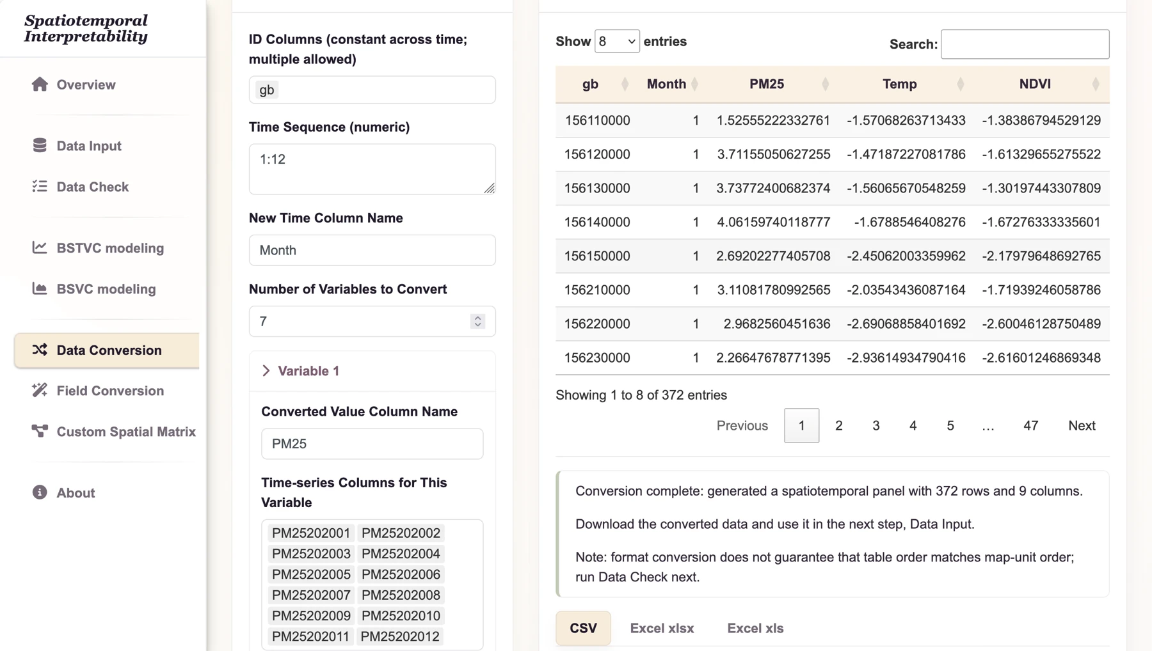Select the CSV download tab
This screenshot has width=1152, height=651.
click(x=583, y=628)
